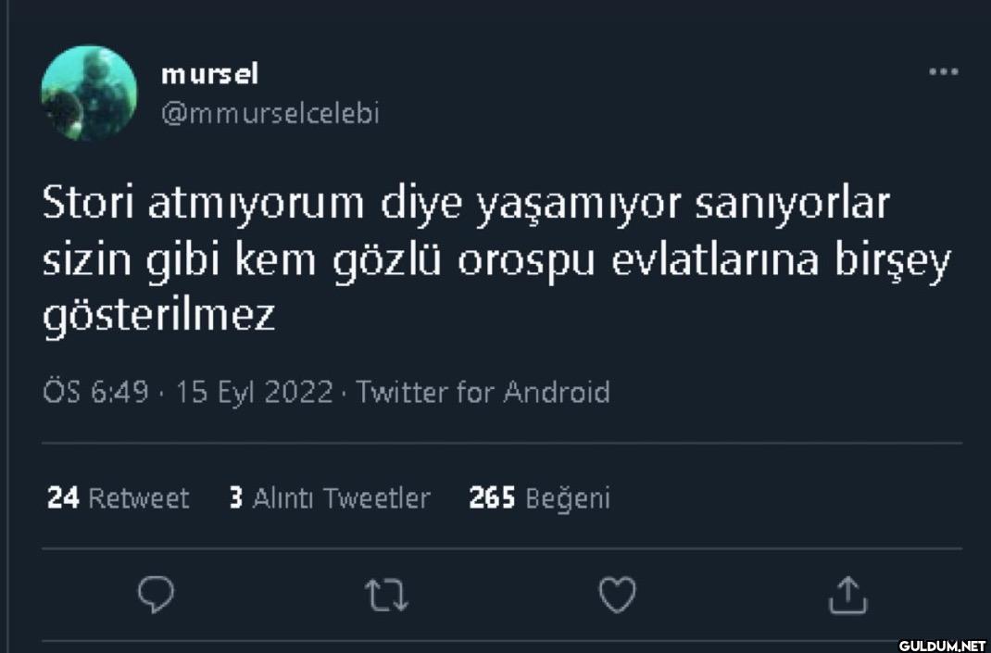The height and width of the screenshot is (653, 991).
Task: Open the "3 Alıntı Tweetler" list
Action: pyautogui.click(x=329, y=498)
